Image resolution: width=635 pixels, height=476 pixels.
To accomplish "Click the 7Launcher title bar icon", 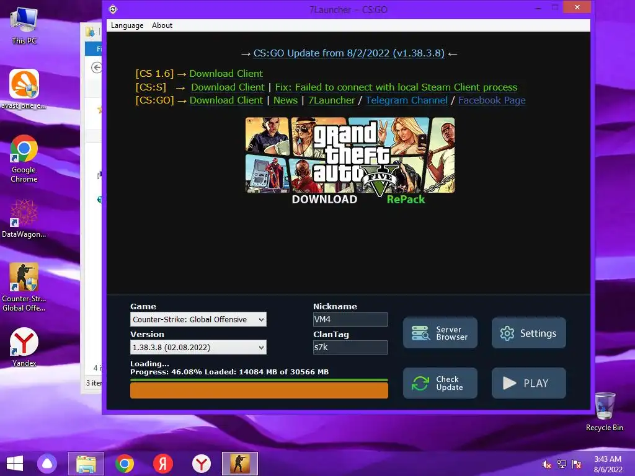I will pos(113,9).
